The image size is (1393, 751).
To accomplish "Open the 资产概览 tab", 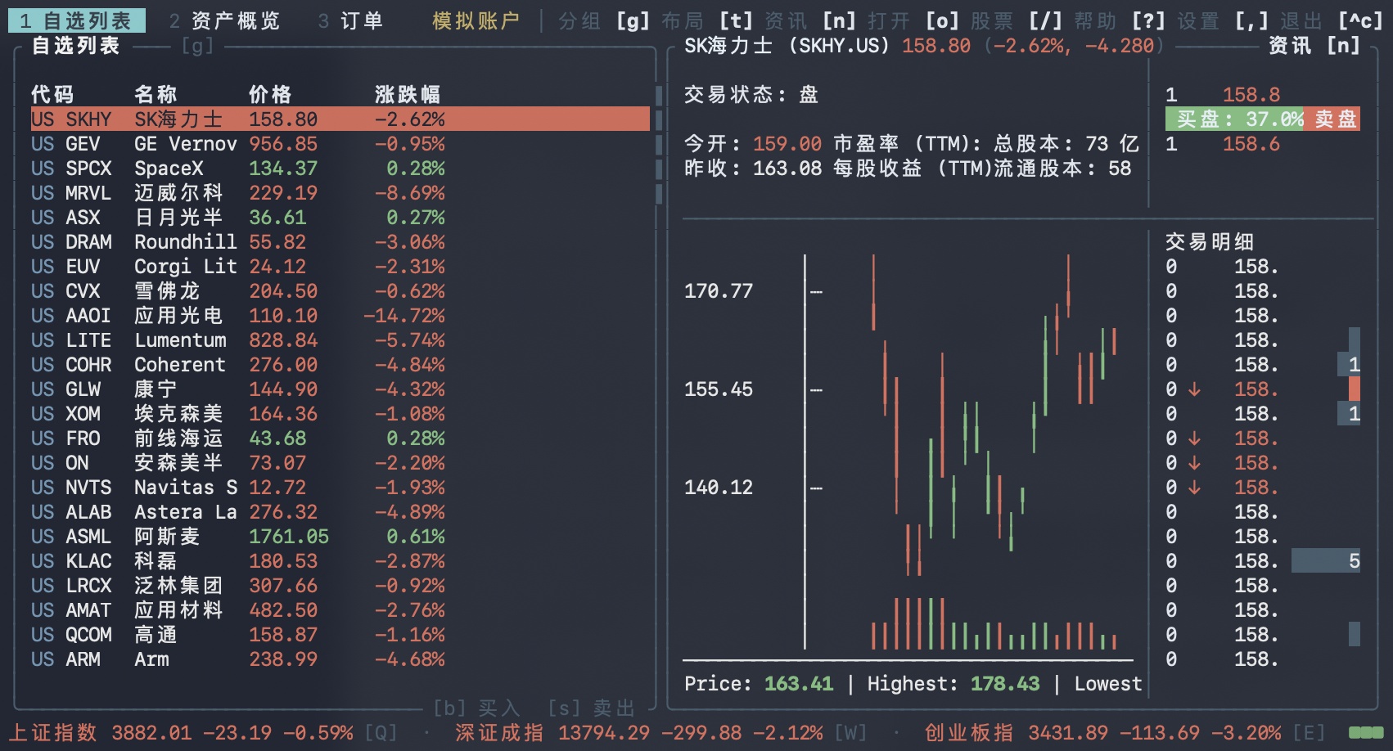I will [x=224, y=20].
